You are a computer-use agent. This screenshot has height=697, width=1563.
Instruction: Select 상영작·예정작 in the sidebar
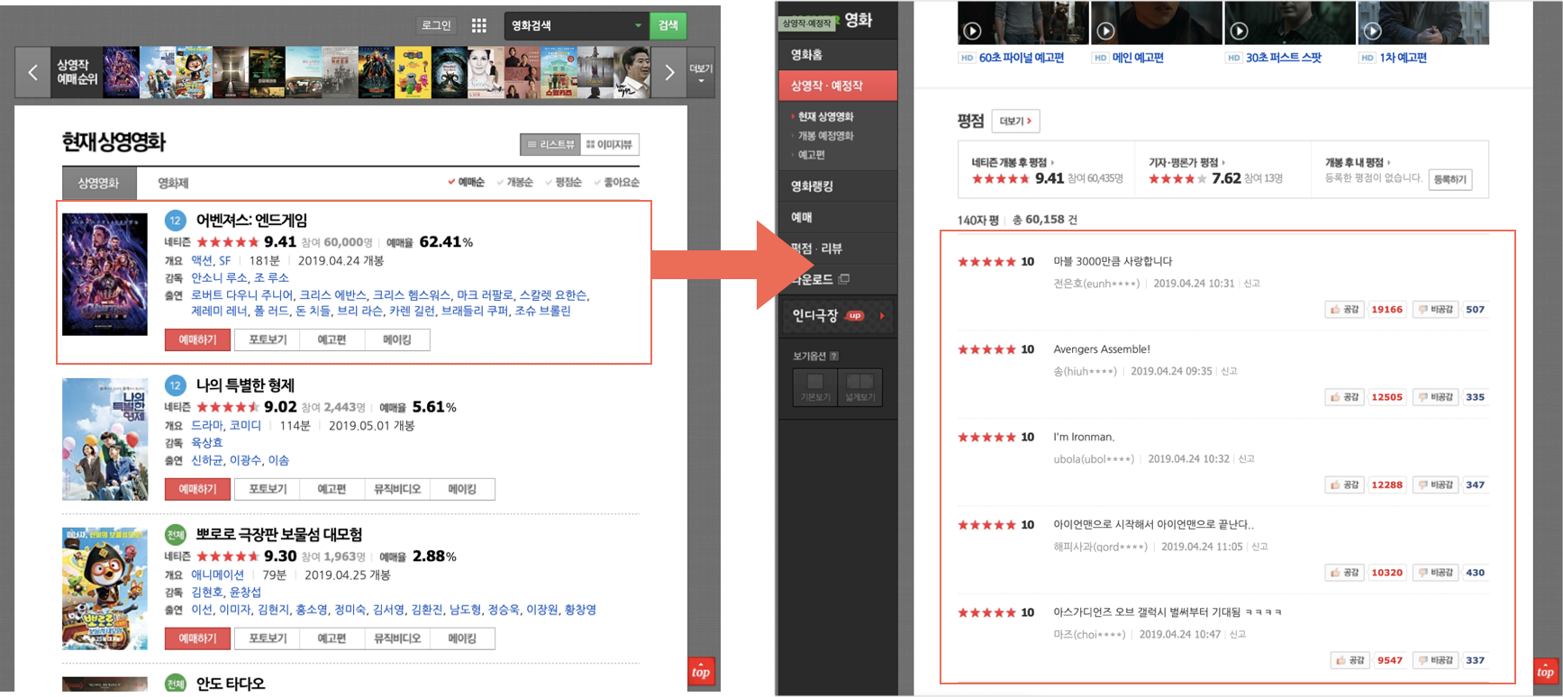tap(838, 86)
